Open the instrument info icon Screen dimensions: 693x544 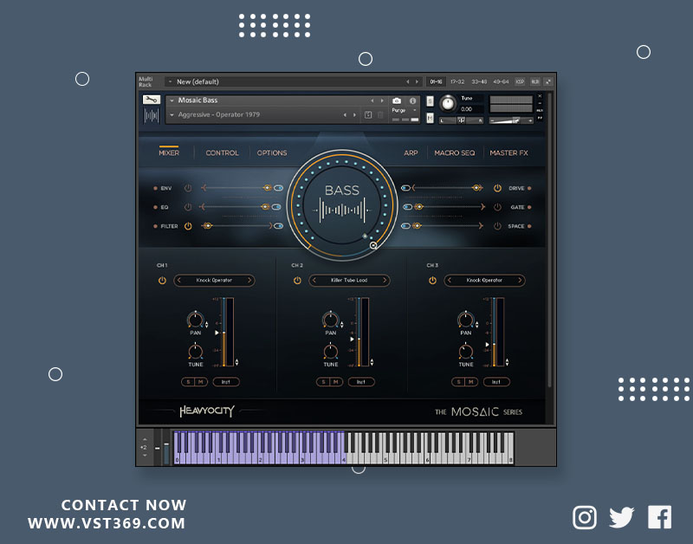pyautogui.click(x=412, y=100)
